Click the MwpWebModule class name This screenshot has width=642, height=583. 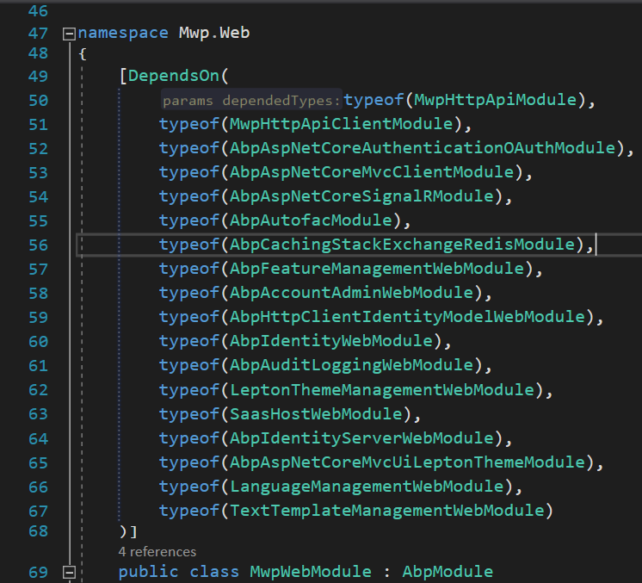(311, 572)
